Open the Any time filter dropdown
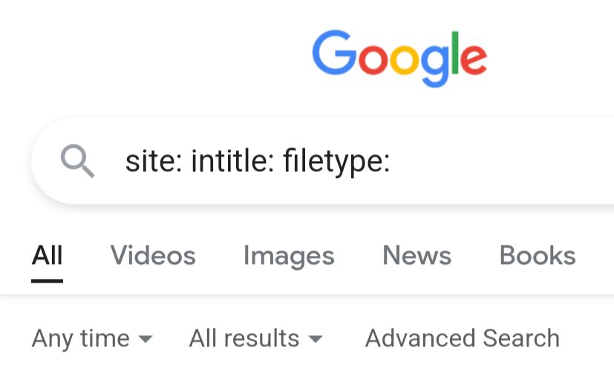Screen dimensions: 614x368 [x=82, y=338]
